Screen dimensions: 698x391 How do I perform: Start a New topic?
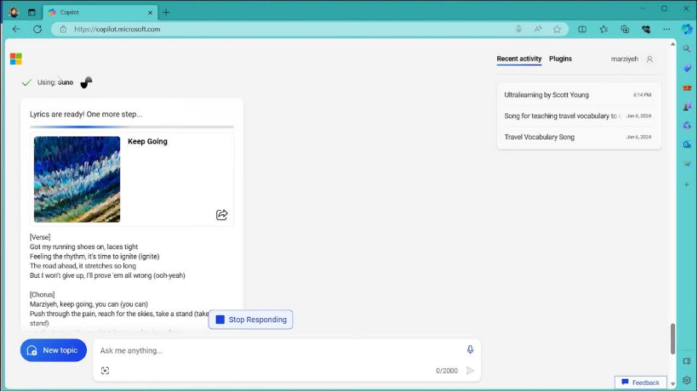click(x=54, y=350)
